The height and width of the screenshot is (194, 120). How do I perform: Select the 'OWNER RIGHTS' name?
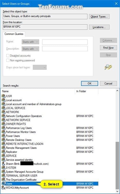(16, 124)
